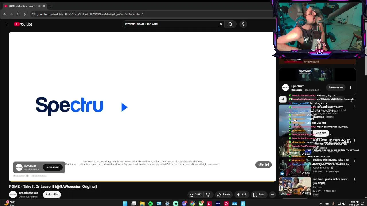367x206 pixels.
Task: Click the sidebar Spectrum ad banner image
Action: [317, 75]
